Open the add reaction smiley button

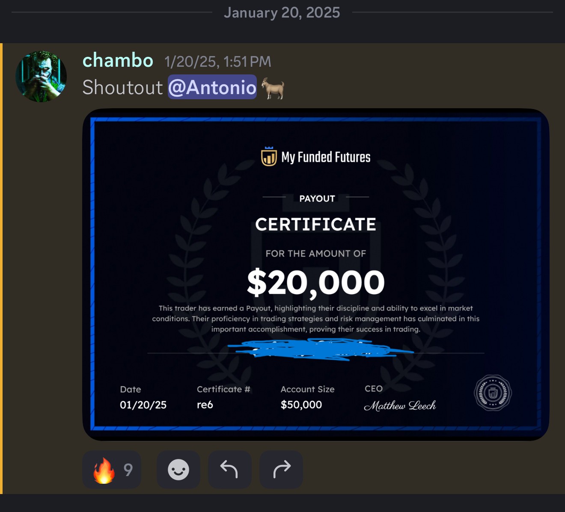click(178, 470)
